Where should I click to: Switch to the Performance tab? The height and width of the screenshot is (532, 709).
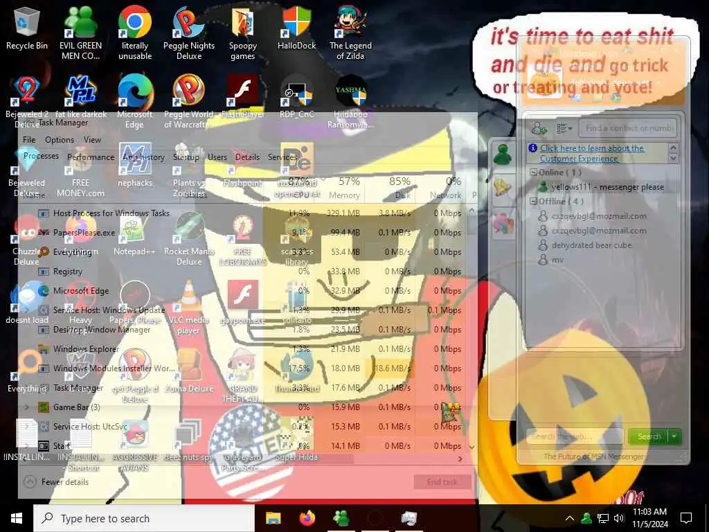pyautogui.click(x=91, y=157)
